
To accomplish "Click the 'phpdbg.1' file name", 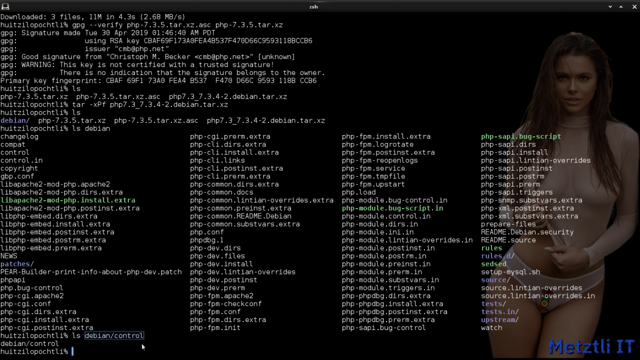I will pos(207,240).
